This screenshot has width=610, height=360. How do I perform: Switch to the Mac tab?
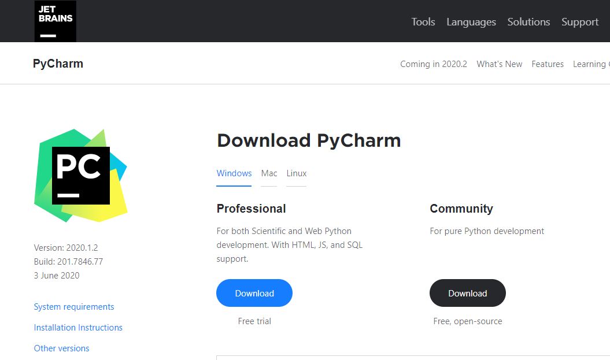(269, 173)
